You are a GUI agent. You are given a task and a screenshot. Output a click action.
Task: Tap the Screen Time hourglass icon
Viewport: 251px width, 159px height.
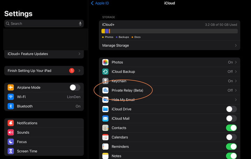coord(11,151)
